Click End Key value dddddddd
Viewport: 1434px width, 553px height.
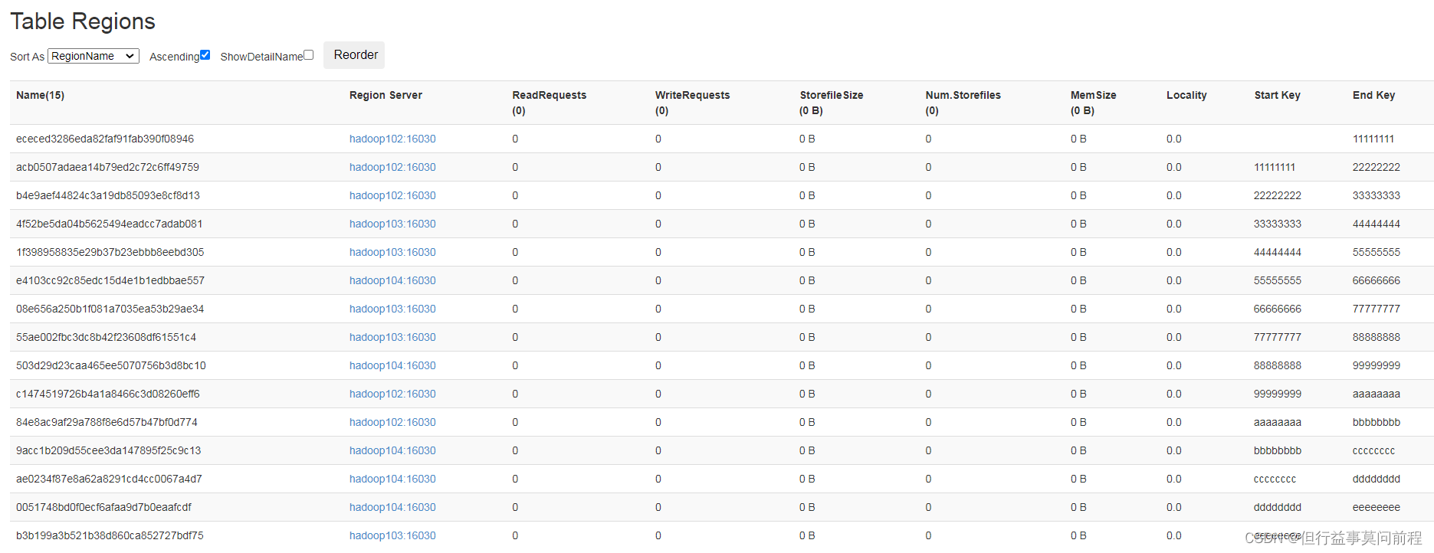coord(1377,479)
